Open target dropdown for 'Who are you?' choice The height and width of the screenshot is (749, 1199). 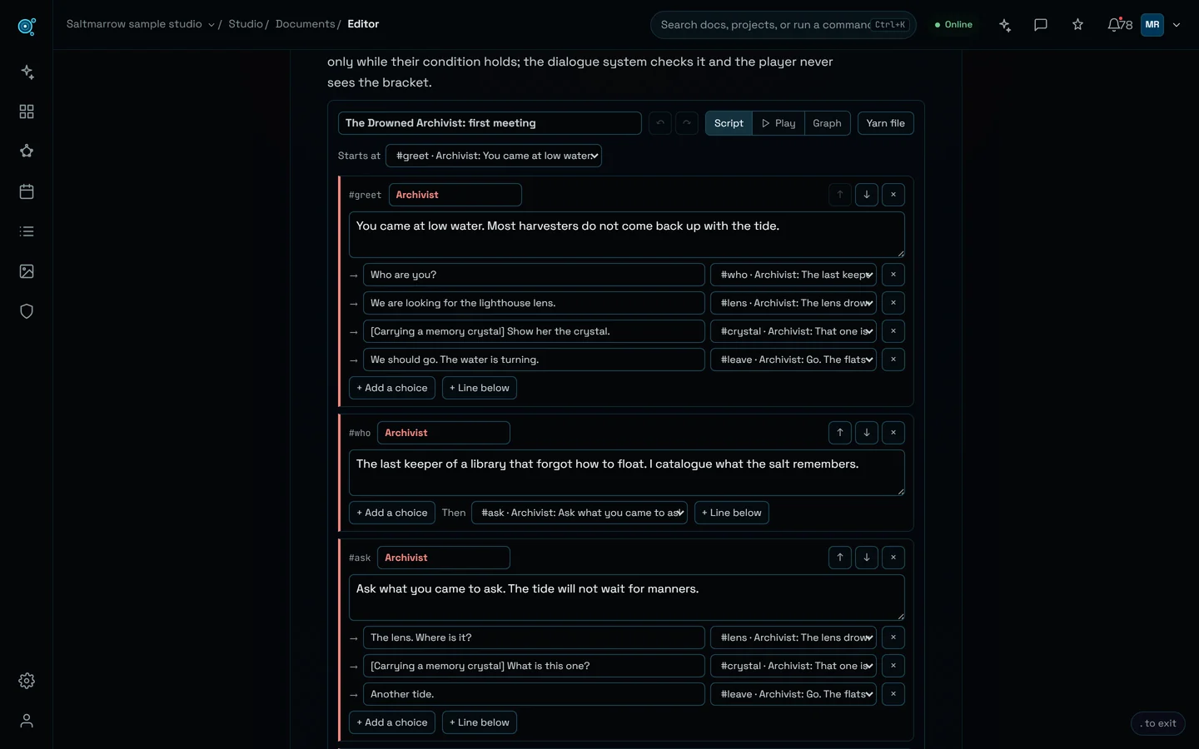coord(794,275)
